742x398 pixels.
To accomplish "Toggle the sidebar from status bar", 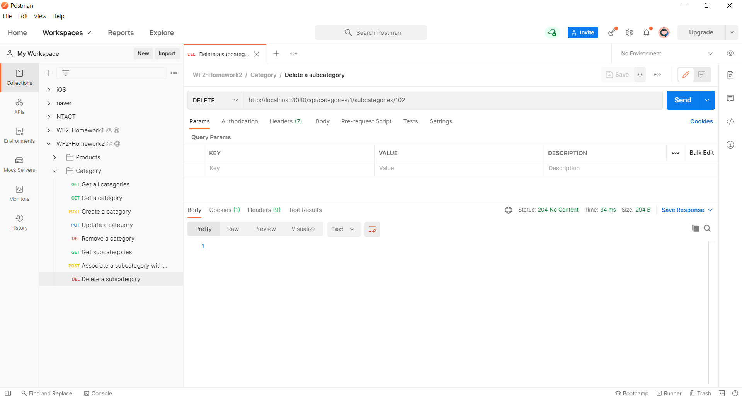I will [x=8, y=393].
